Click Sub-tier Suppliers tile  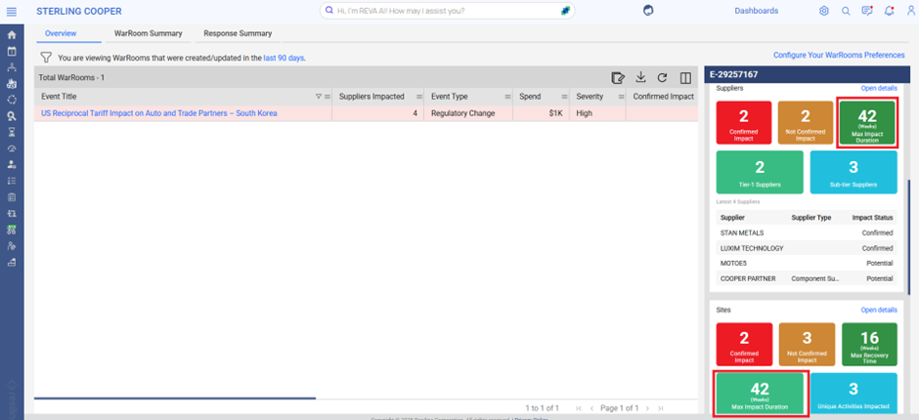[x=853, y=172]
